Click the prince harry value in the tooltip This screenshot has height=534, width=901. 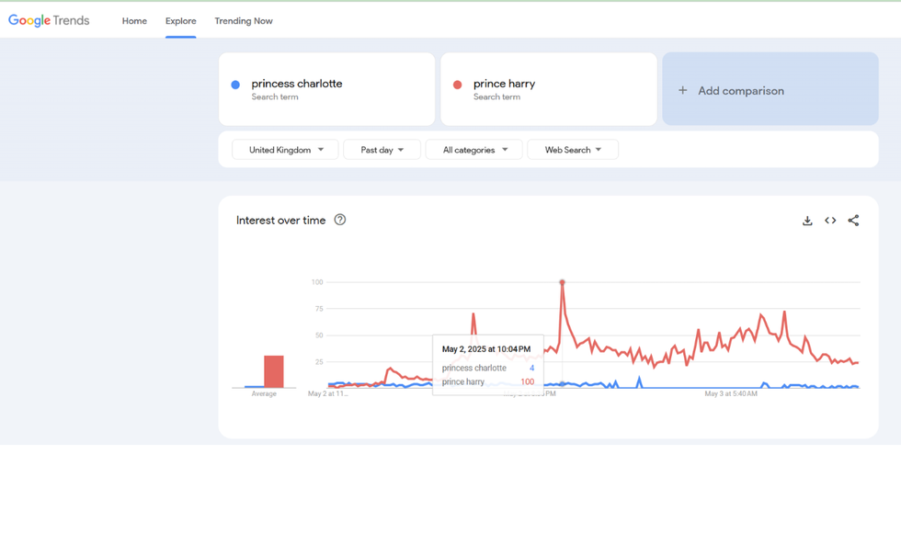tap(527, 381)
